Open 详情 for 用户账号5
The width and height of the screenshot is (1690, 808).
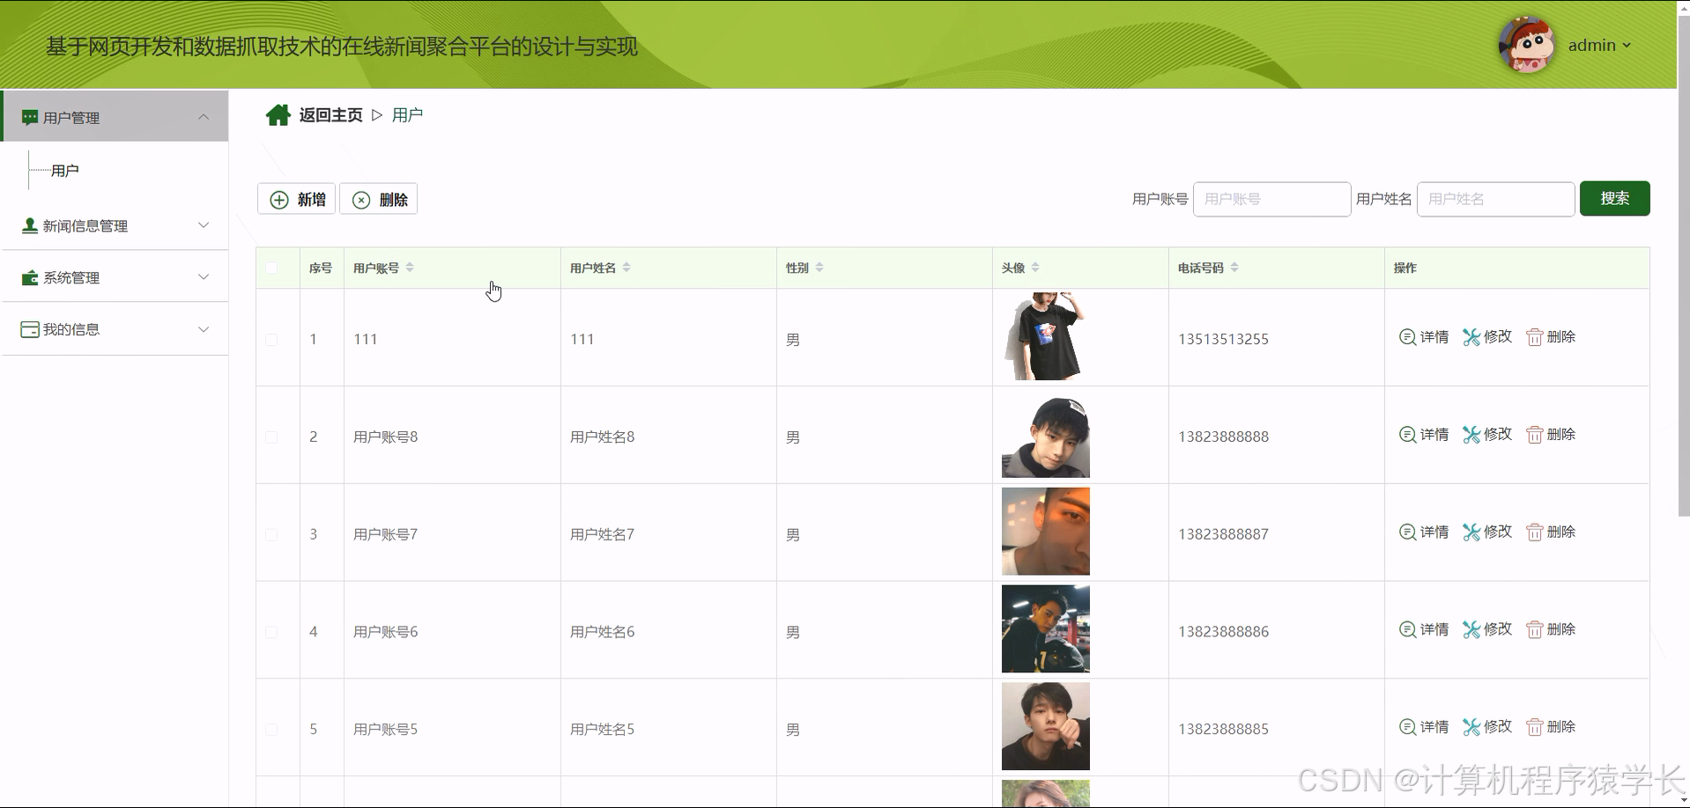1424,727
